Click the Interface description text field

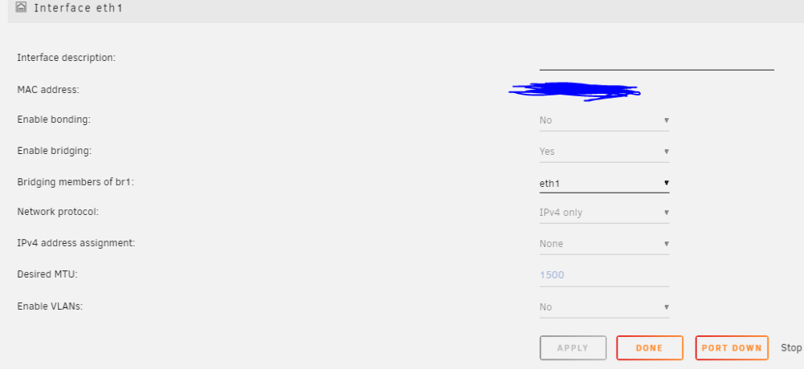tap(656, 60)
